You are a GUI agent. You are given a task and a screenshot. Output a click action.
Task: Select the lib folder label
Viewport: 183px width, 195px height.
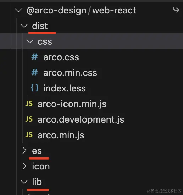pos(37,182)
